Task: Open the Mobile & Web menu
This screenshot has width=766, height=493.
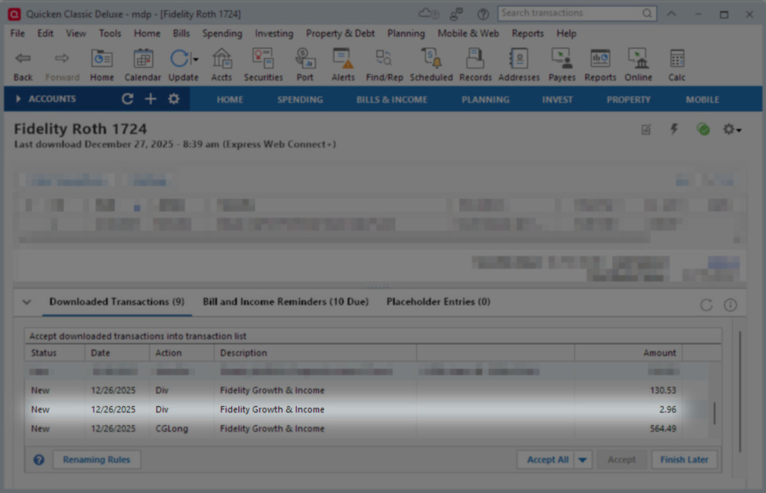Action: (x=468, y=33)
